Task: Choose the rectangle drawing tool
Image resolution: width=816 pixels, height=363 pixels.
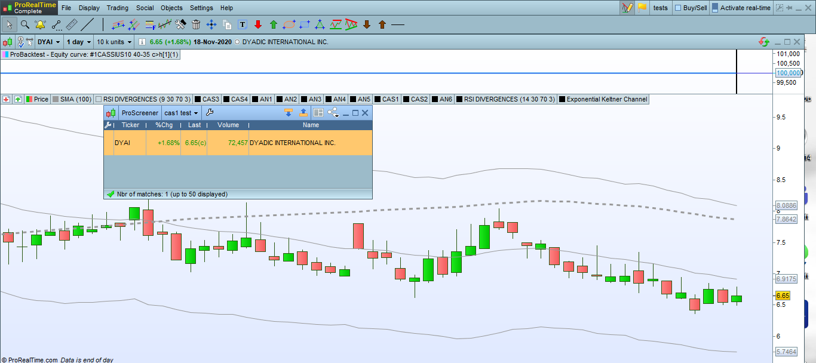Action: 305,24
